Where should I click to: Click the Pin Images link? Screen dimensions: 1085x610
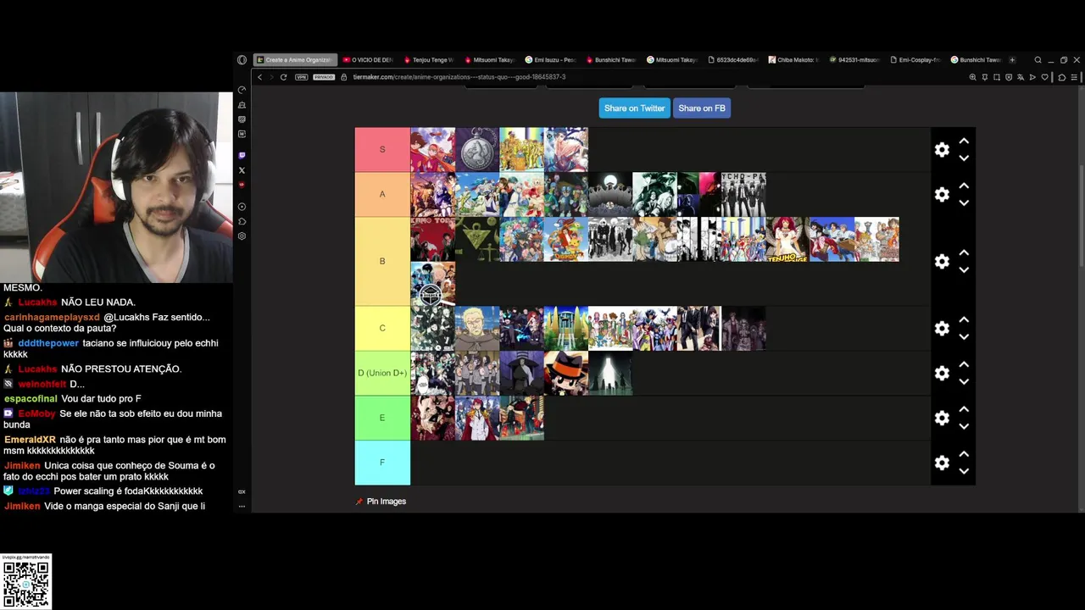(381, 502)
